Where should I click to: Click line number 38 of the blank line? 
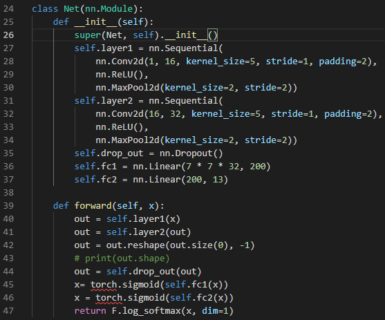pos(8,193)
